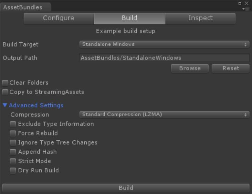The image size is (252, 194).
Task: Tick the Dry Run Build checkbox
Action: (x=13, y=171)
